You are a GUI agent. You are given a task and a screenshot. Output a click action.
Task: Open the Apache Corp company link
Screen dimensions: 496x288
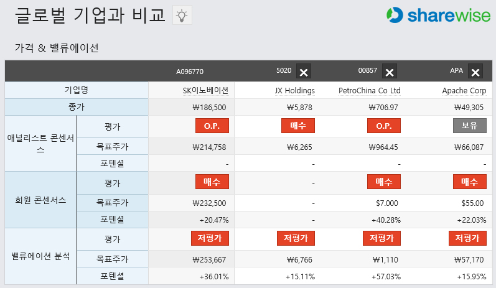click(x=464, y=91)
